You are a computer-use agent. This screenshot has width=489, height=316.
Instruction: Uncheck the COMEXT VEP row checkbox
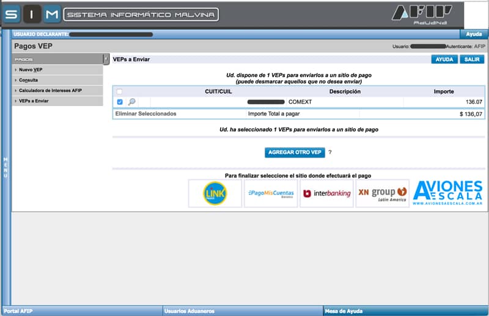tap(120, 102)
